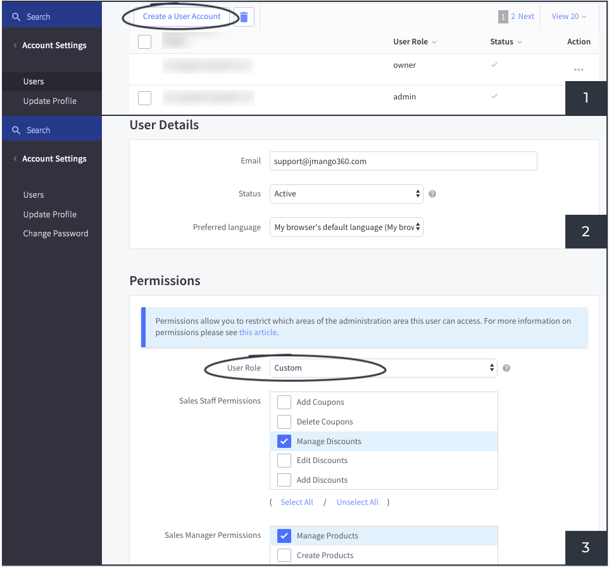Open the User Role dropdown set to Custom
Viewport: 609px width, 567px height.
[383, 367]
